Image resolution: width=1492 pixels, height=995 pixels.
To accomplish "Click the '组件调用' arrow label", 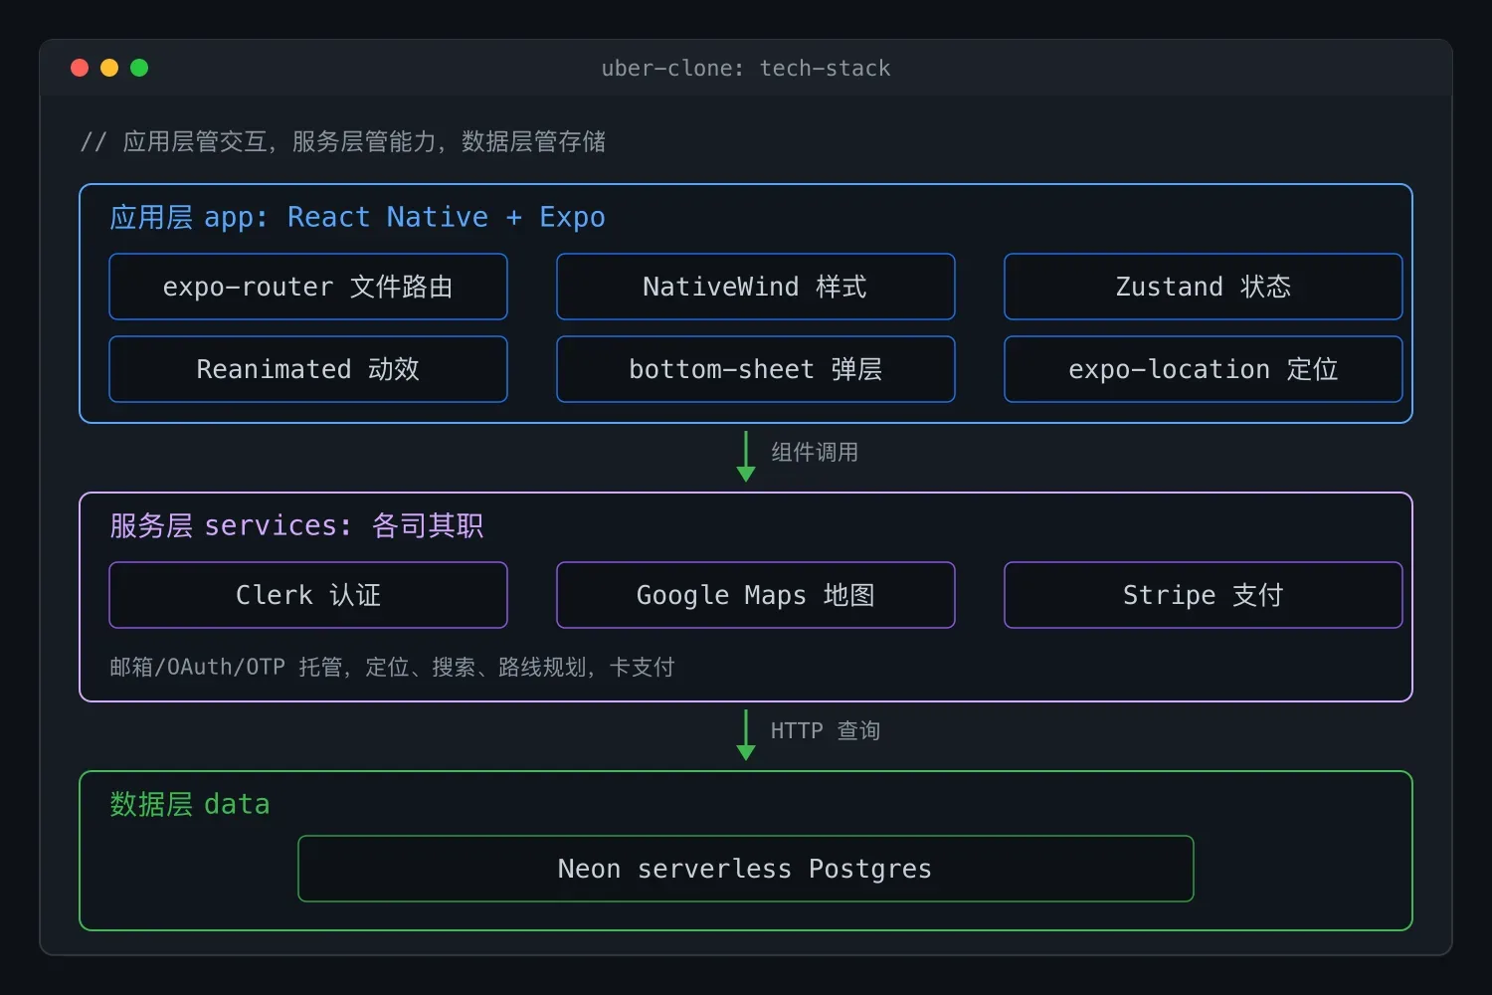I will (x=815, y=452).
